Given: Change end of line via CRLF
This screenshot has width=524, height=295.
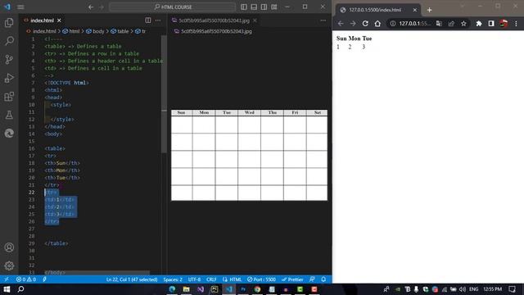Looking at the screenshot, I should (211, 279).
